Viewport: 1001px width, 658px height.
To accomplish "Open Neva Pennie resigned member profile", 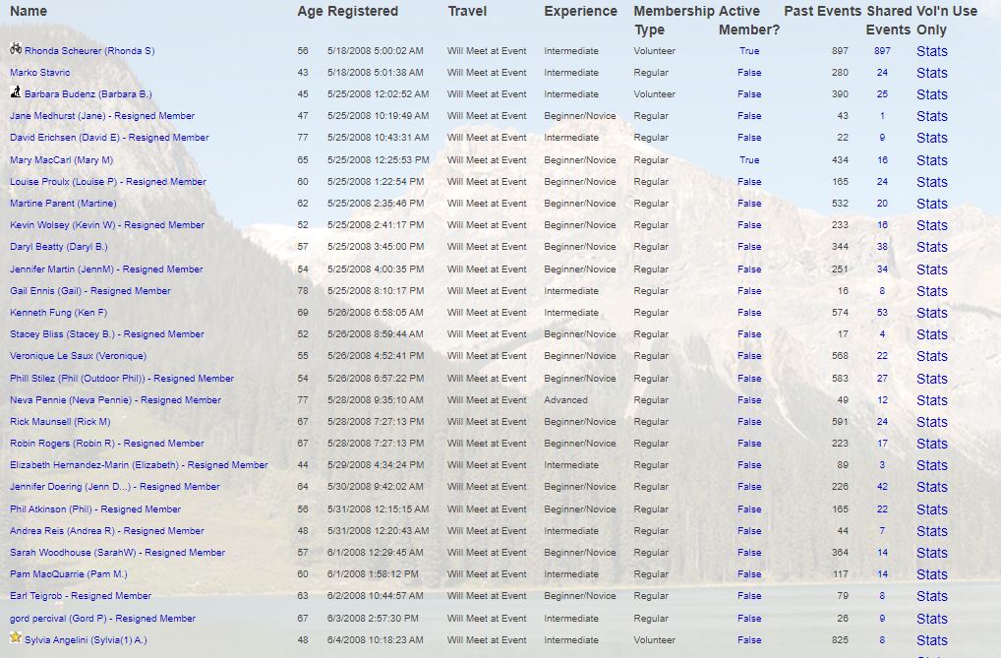I will [115, 400].
